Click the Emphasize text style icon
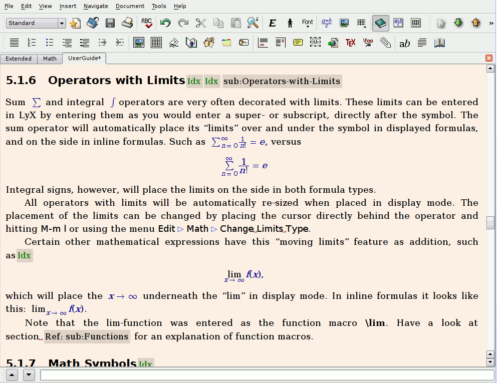Screen dimensions: 497x383 (x=273, y=23)
